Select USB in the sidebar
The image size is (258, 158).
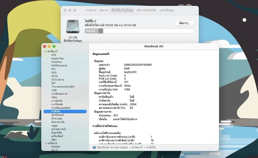54,90
